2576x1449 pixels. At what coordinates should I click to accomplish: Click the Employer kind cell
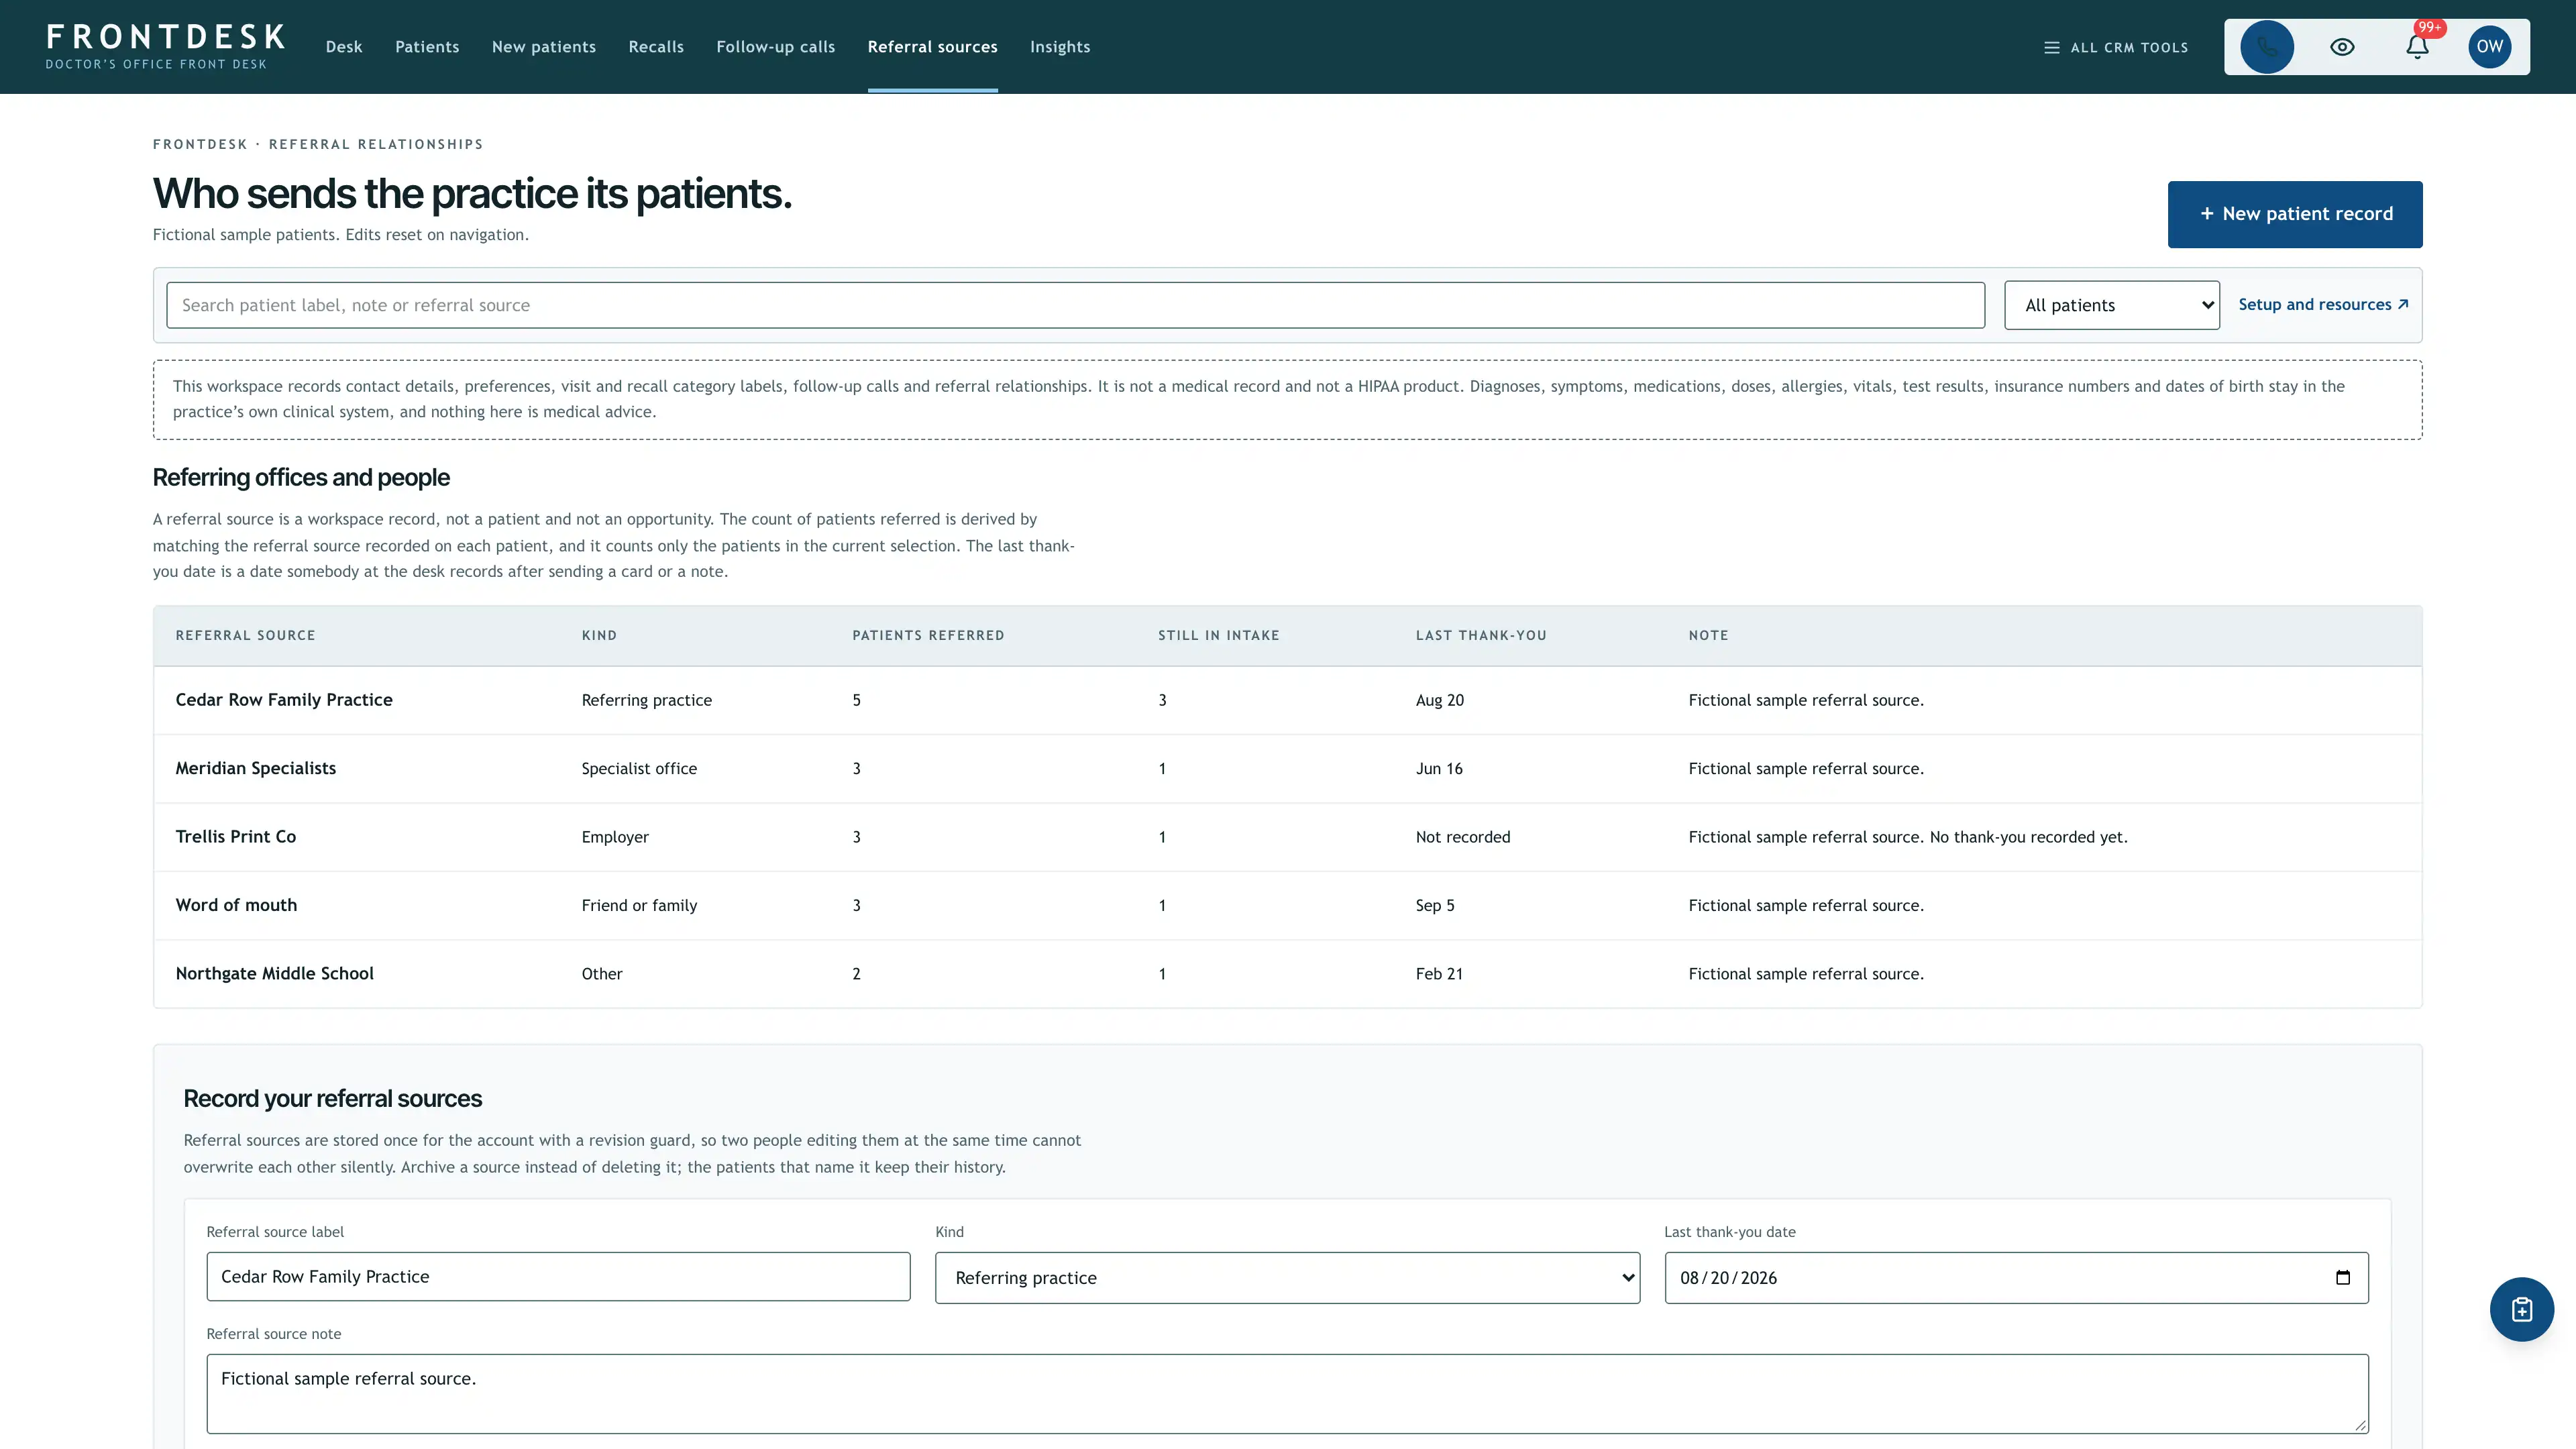(x=615, y=837)
